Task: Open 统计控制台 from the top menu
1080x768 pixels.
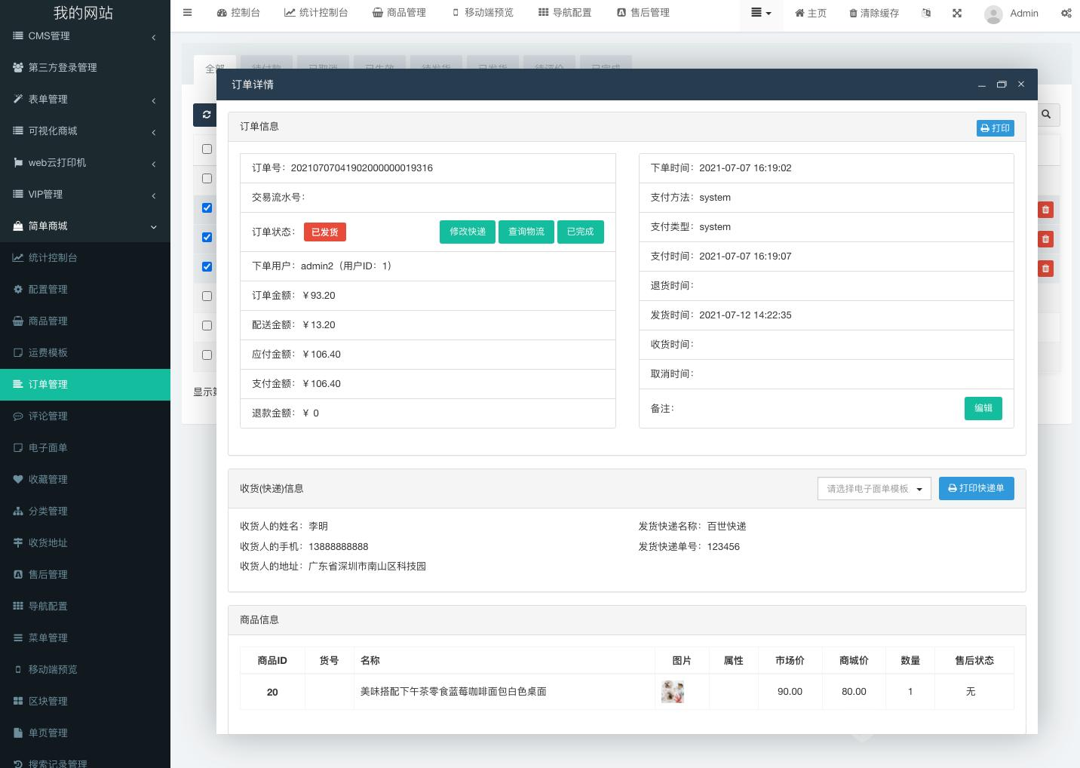Action: click(316, 12)
